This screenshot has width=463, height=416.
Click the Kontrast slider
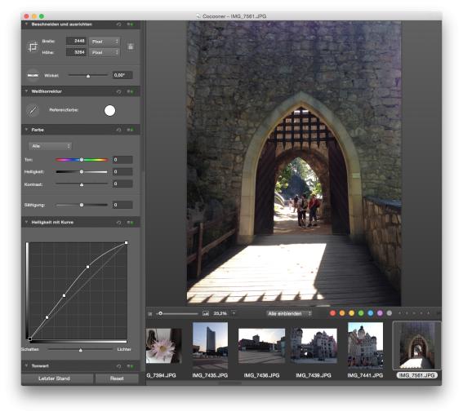click(x=82, y=184)
